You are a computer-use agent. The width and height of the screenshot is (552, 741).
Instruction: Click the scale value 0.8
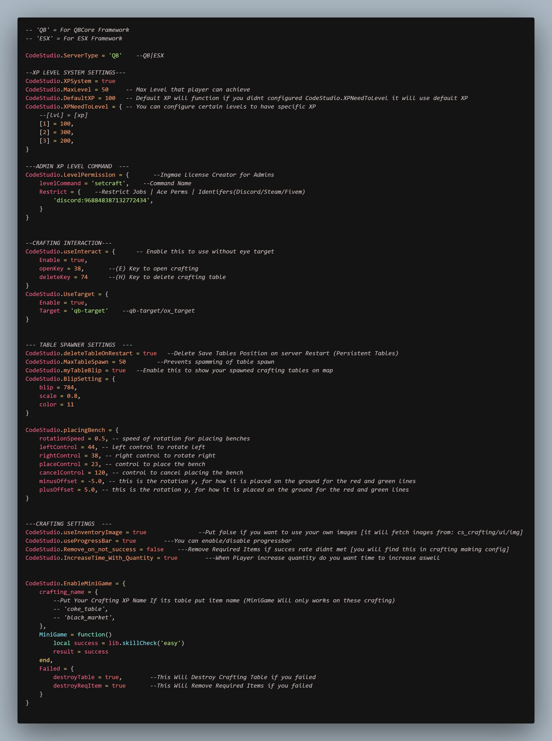[72, 396]
